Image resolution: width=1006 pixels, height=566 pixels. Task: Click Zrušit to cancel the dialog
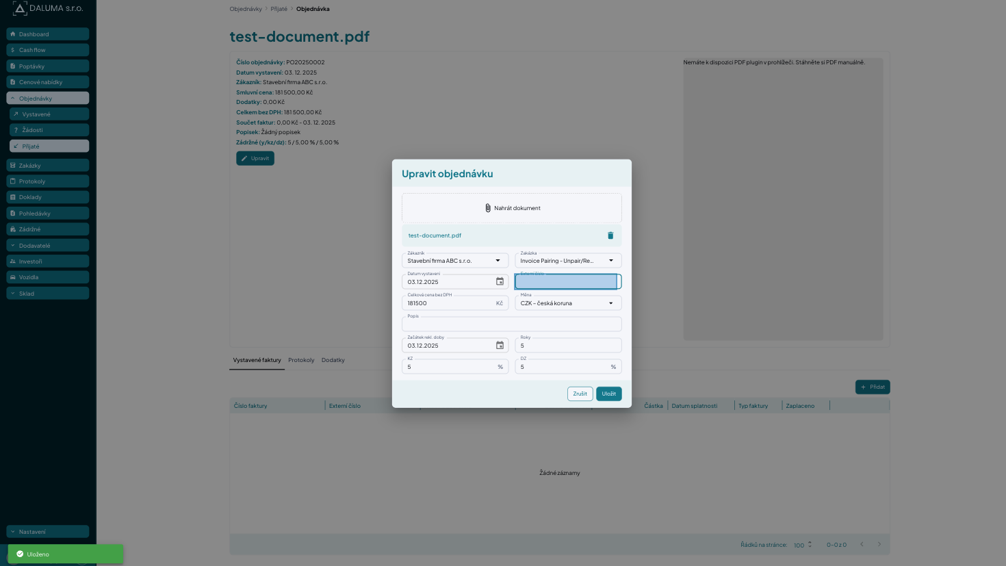coord(580,394)
